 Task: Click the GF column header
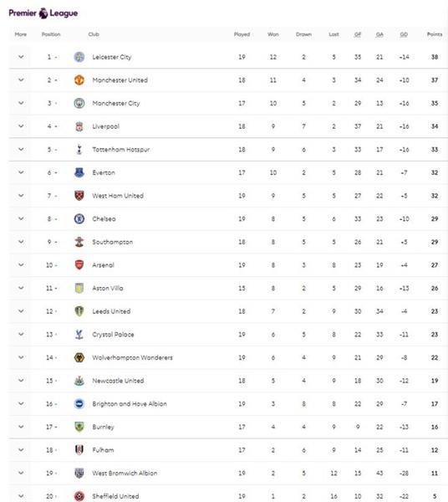358,34
